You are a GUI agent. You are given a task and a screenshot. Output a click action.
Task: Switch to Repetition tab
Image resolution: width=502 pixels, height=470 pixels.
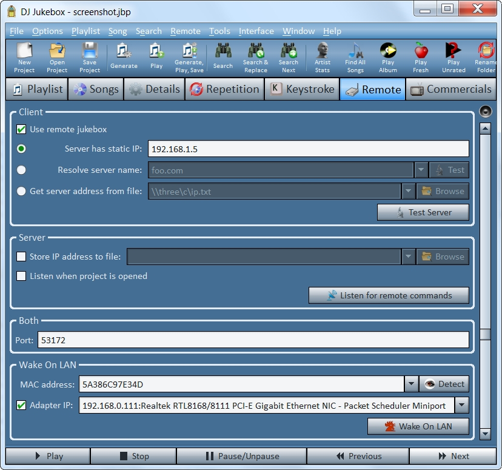click(224, 89)
